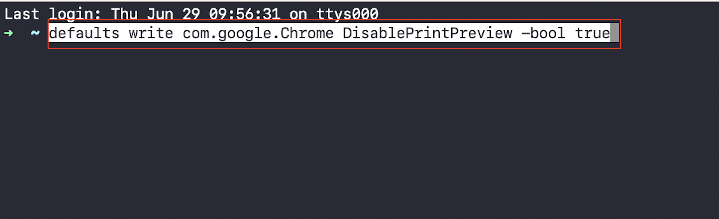Click the "DisablePrintPreview" key name

427,33
